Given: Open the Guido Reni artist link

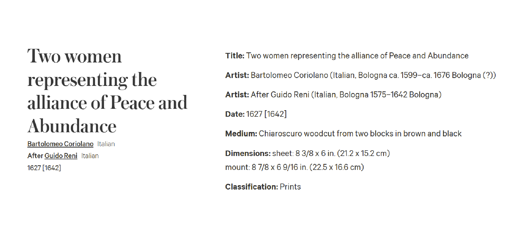Looking at the screenshot, I should pos(61,156).
